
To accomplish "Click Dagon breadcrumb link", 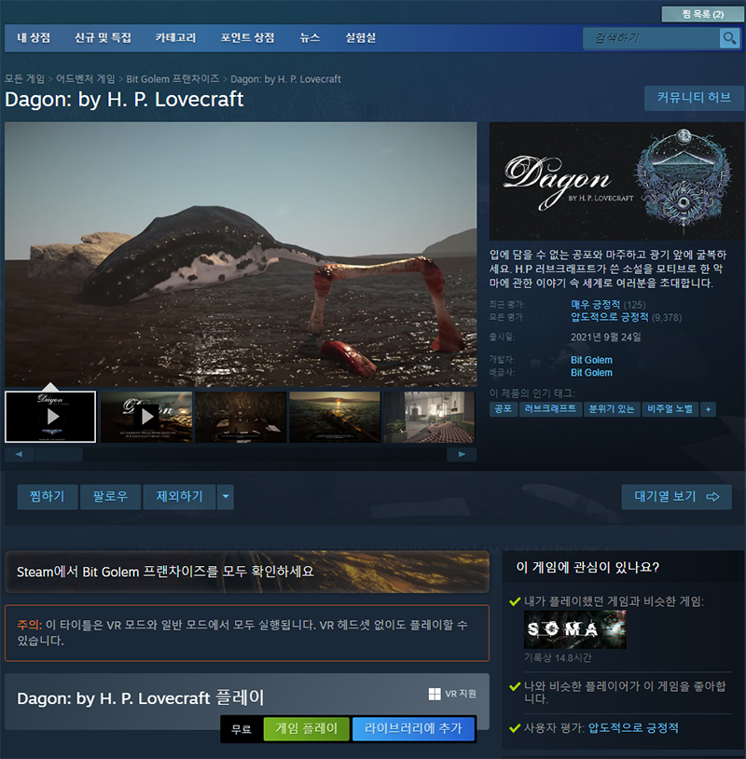I will click(x=285, y=79).
